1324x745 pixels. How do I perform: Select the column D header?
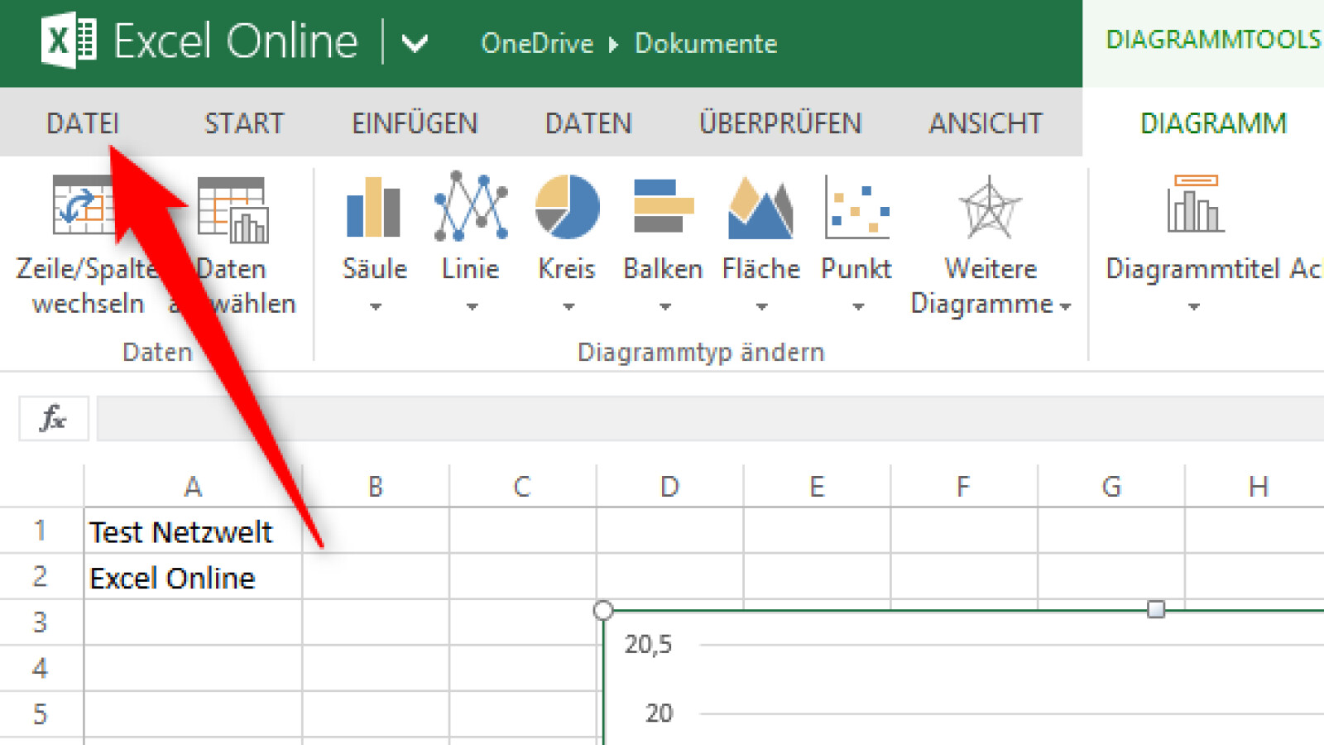click(669, 486)
